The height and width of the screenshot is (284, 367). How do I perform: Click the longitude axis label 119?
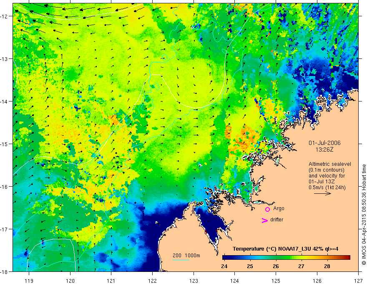[29, 281]
